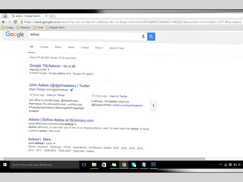This screenshot has width=243, height=182.
Task: Open File Explorer from the taskbar
Action: 94,165
